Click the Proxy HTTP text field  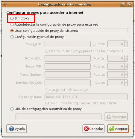tap(68, 44)
